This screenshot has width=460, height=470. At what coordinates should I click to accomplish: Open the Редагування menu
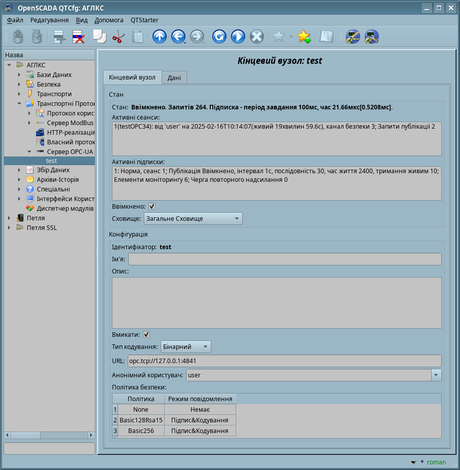point(49,20)
